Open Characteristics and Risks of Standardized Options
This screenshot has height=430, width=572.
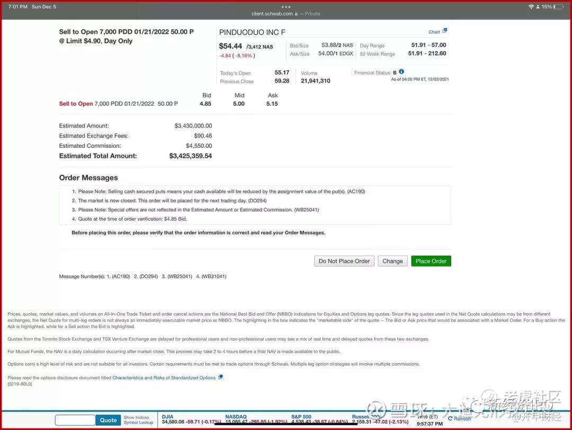(x=164, y=378)
